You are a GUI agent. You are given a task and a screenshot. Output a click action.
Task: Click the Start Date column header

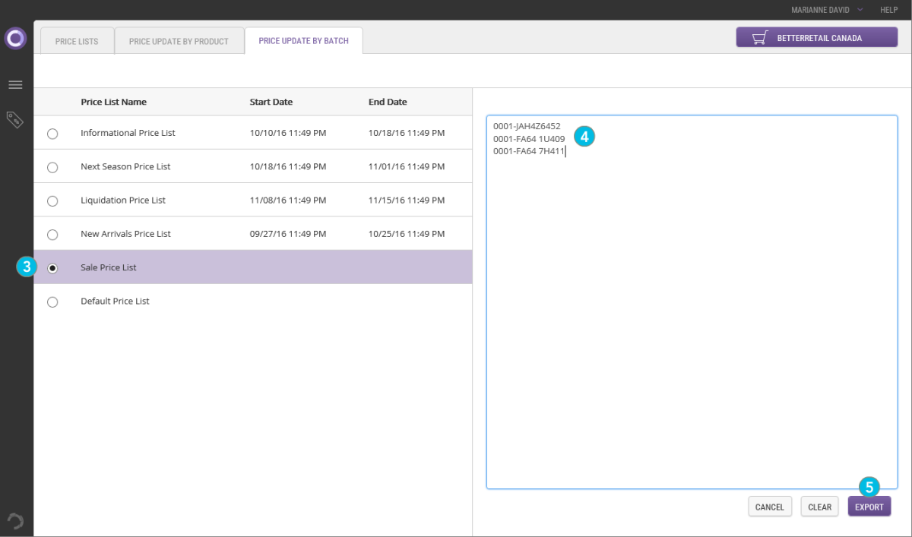[x=271, y=102]
